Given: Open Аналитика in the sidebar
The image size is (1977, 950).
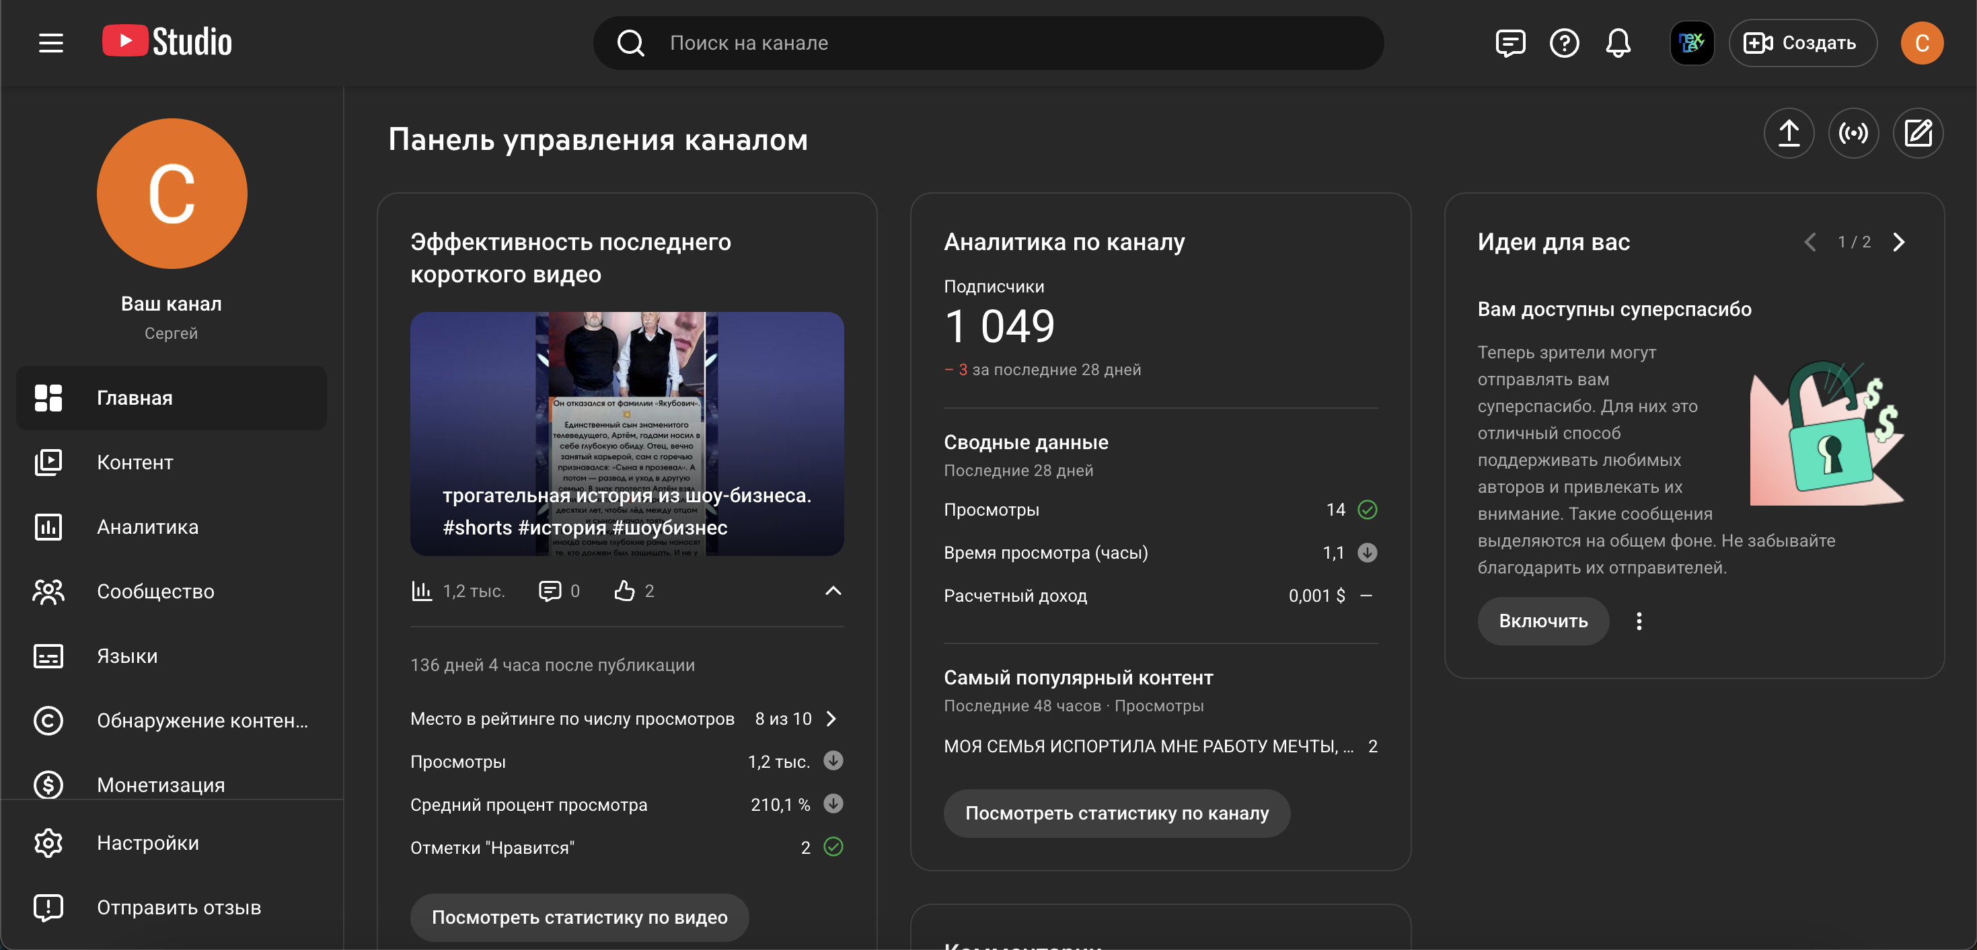Looking at the screenshot, I should click(147, 527).
